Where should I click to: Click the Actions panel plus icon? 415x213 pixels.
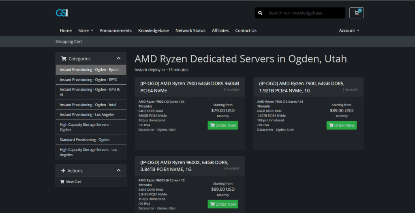pos(63,171)
